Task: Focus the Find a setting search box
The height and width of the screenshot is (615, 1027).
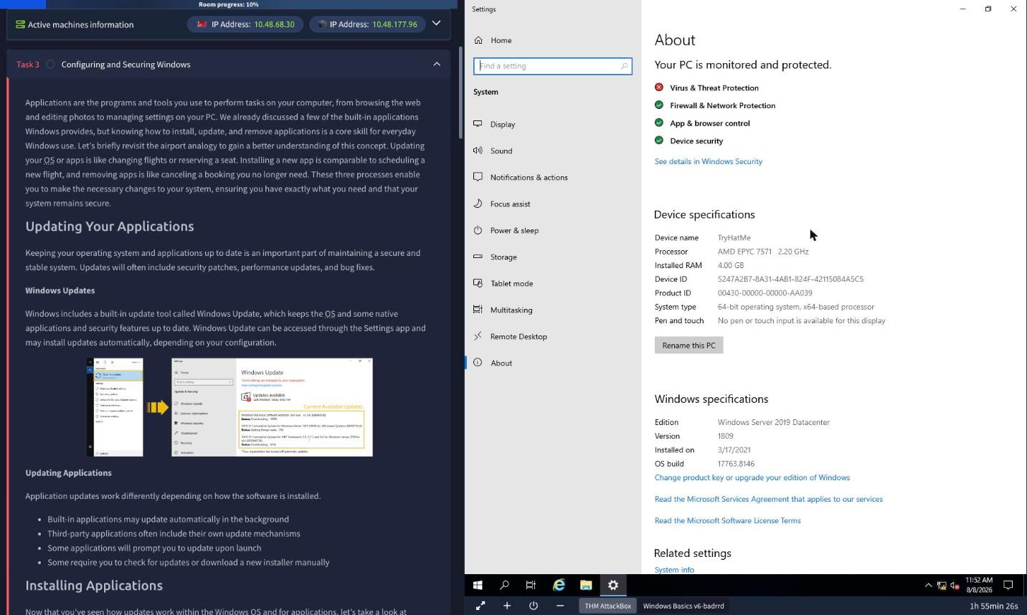Action: coord(552,66)
